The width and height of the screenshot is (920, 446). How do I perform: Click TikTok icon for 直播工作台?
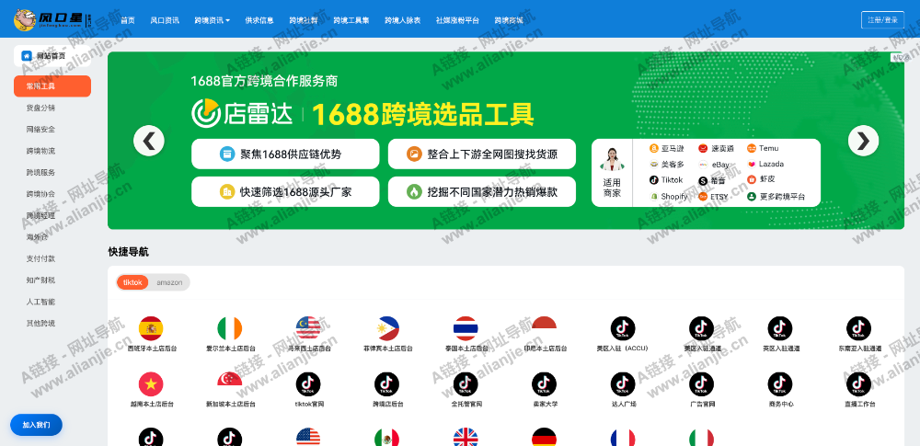pos(858,383)
